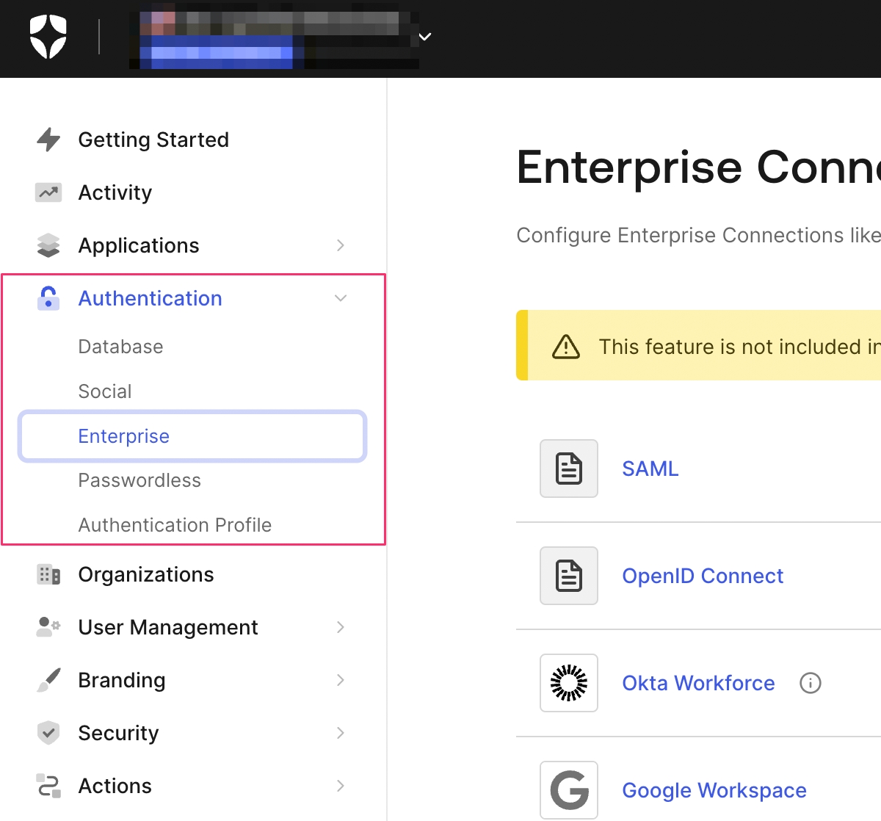Open the tenant switcher dropdown arrow
881x821 pixels.
(425, 37)
